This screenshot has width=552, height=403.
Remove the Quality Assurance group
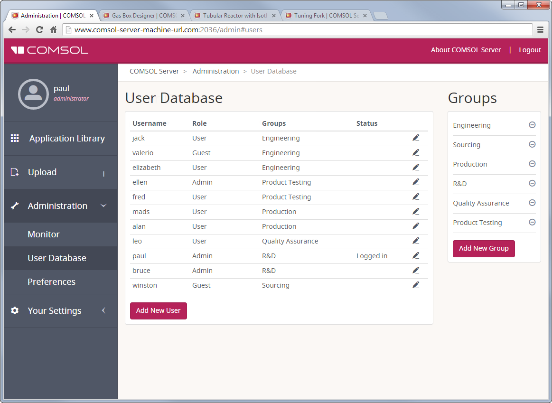pos(532,203)
